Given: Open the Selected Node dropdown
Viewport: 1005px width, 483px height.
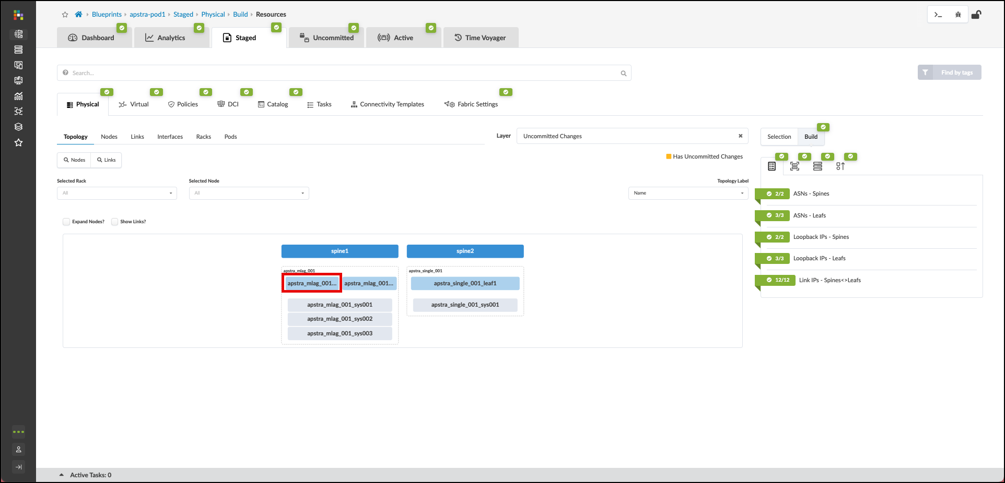Looking at the screenshot, I should [249, 194].
